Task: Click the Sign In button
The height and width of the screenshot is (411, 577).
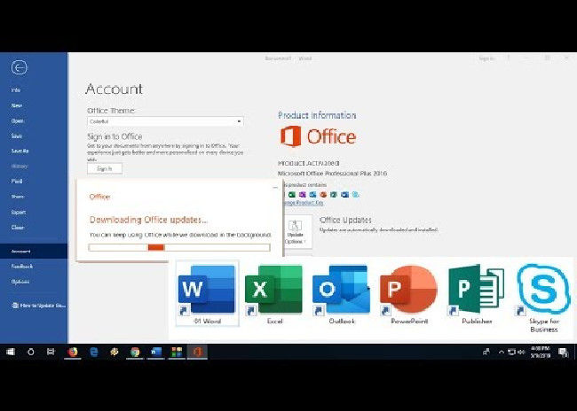Action: pos(104,168)
